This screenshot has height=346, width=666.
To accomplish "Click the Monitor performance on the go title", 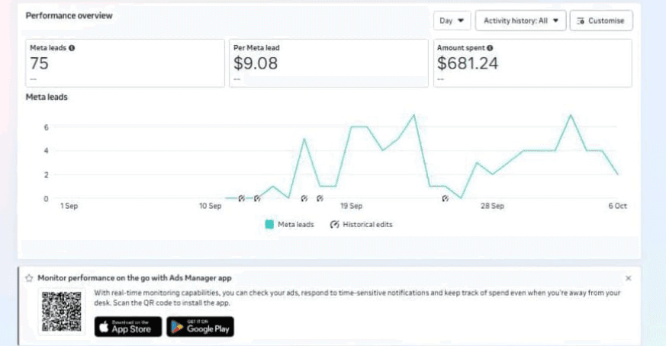I will click(x=134, y=278).
